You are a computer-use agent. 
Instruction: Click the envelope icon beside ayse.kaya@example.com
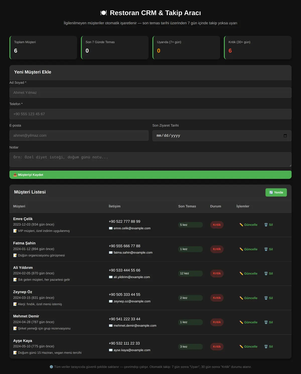111,350
